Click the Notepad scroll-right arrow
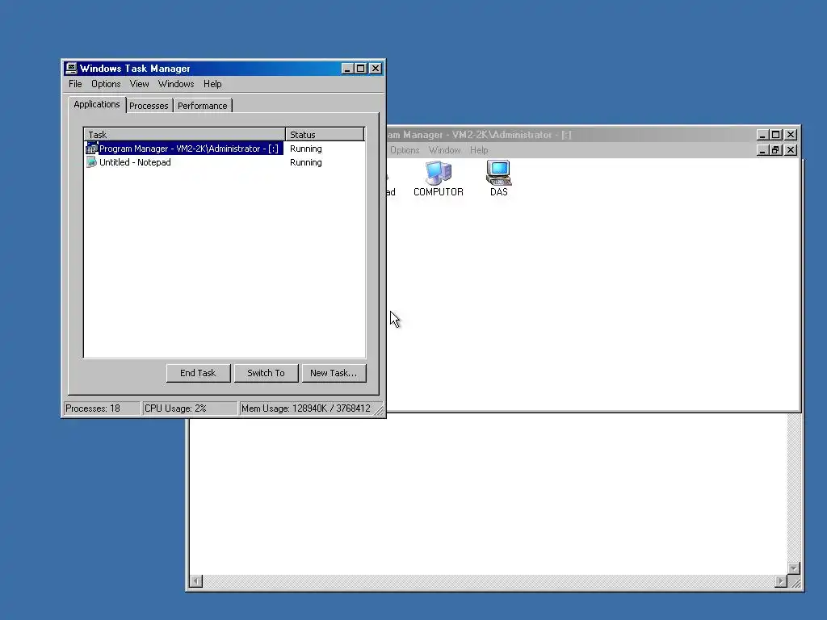Screen dimensions: 827x620 click(781, 581)
